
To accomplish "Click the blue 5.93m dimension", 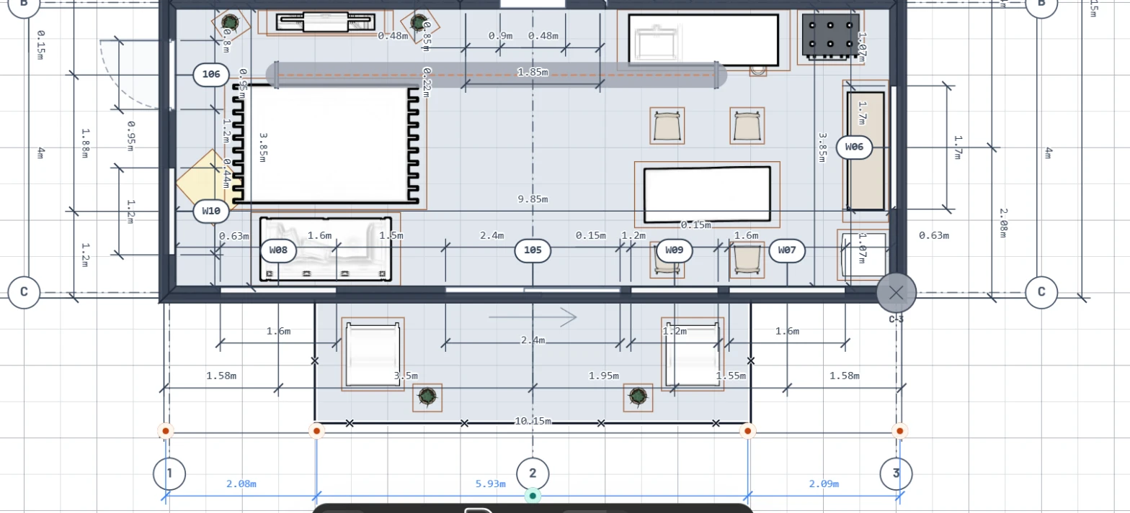I will pyautogui.click(x=489, y=484).
